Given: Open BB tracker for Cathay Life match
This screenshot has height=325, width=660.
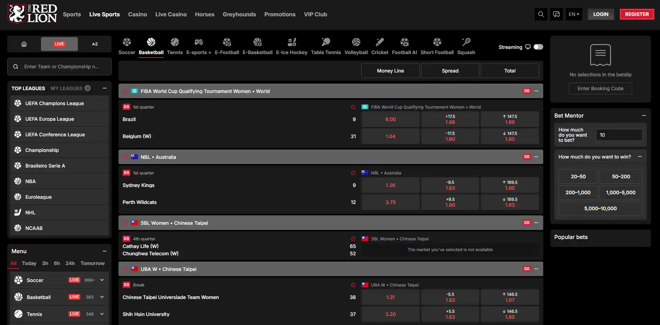Looking at the screenshot, I should pos(127,239).
